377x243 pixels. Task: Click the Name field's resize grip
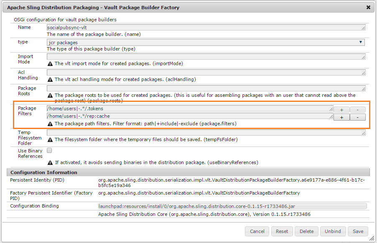click(363, 28)
